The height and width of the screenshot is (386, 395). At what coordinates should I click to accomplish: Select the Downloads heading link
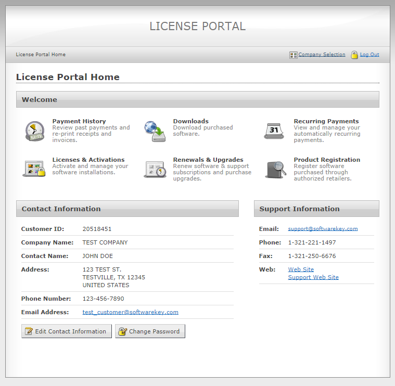(191, 121)
